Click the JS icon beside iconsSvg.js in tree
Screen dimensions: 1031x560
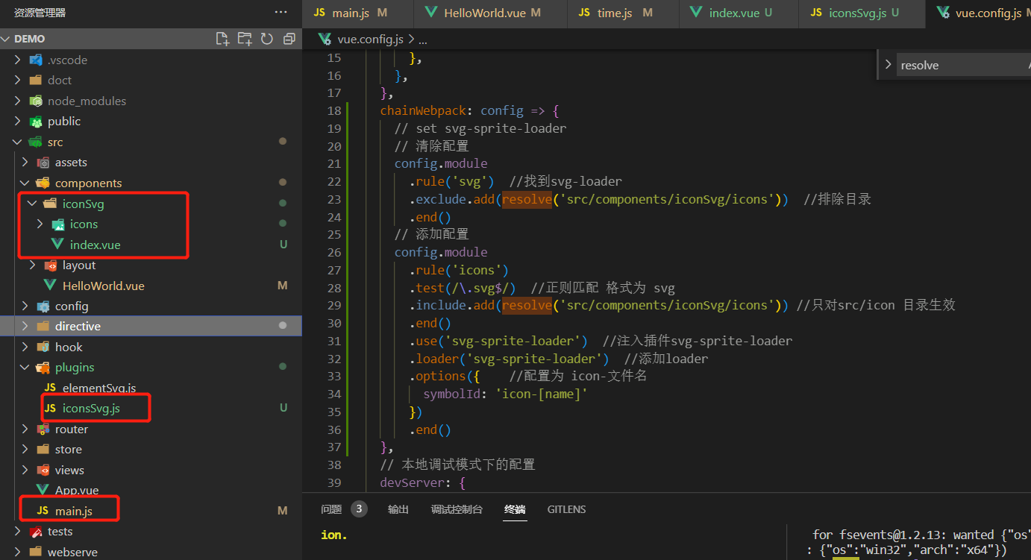(50, 408)
